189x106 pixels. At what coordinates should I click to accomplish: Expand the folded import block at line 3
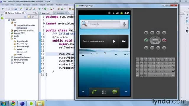coord(45,24)
